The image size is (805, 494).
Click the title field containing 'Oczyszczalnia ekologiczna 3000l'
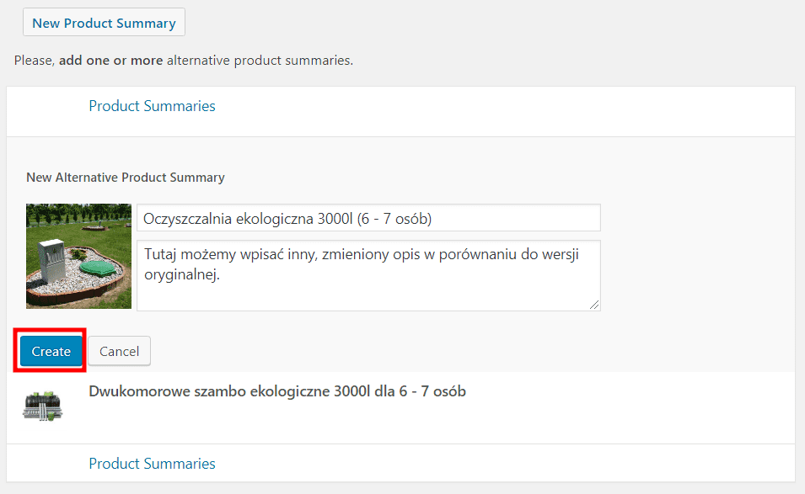[368, 217]
